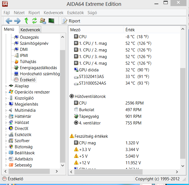Select the +5 V voltage row
189x185 pixels.
point(124,156)
